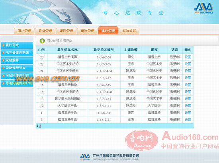Select the 预约管理 tab

87,31
